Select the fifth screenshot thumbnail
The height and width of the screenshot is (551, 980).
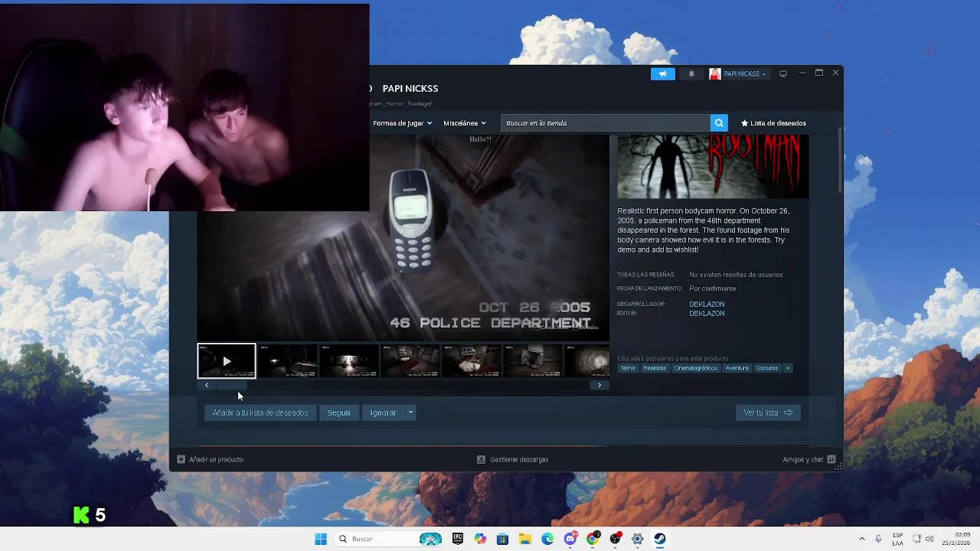point(472,360)
